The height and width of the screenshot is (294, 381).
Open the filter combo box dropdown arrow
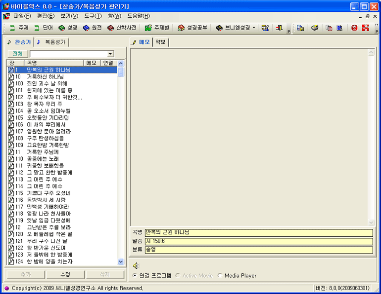(110, 54)
